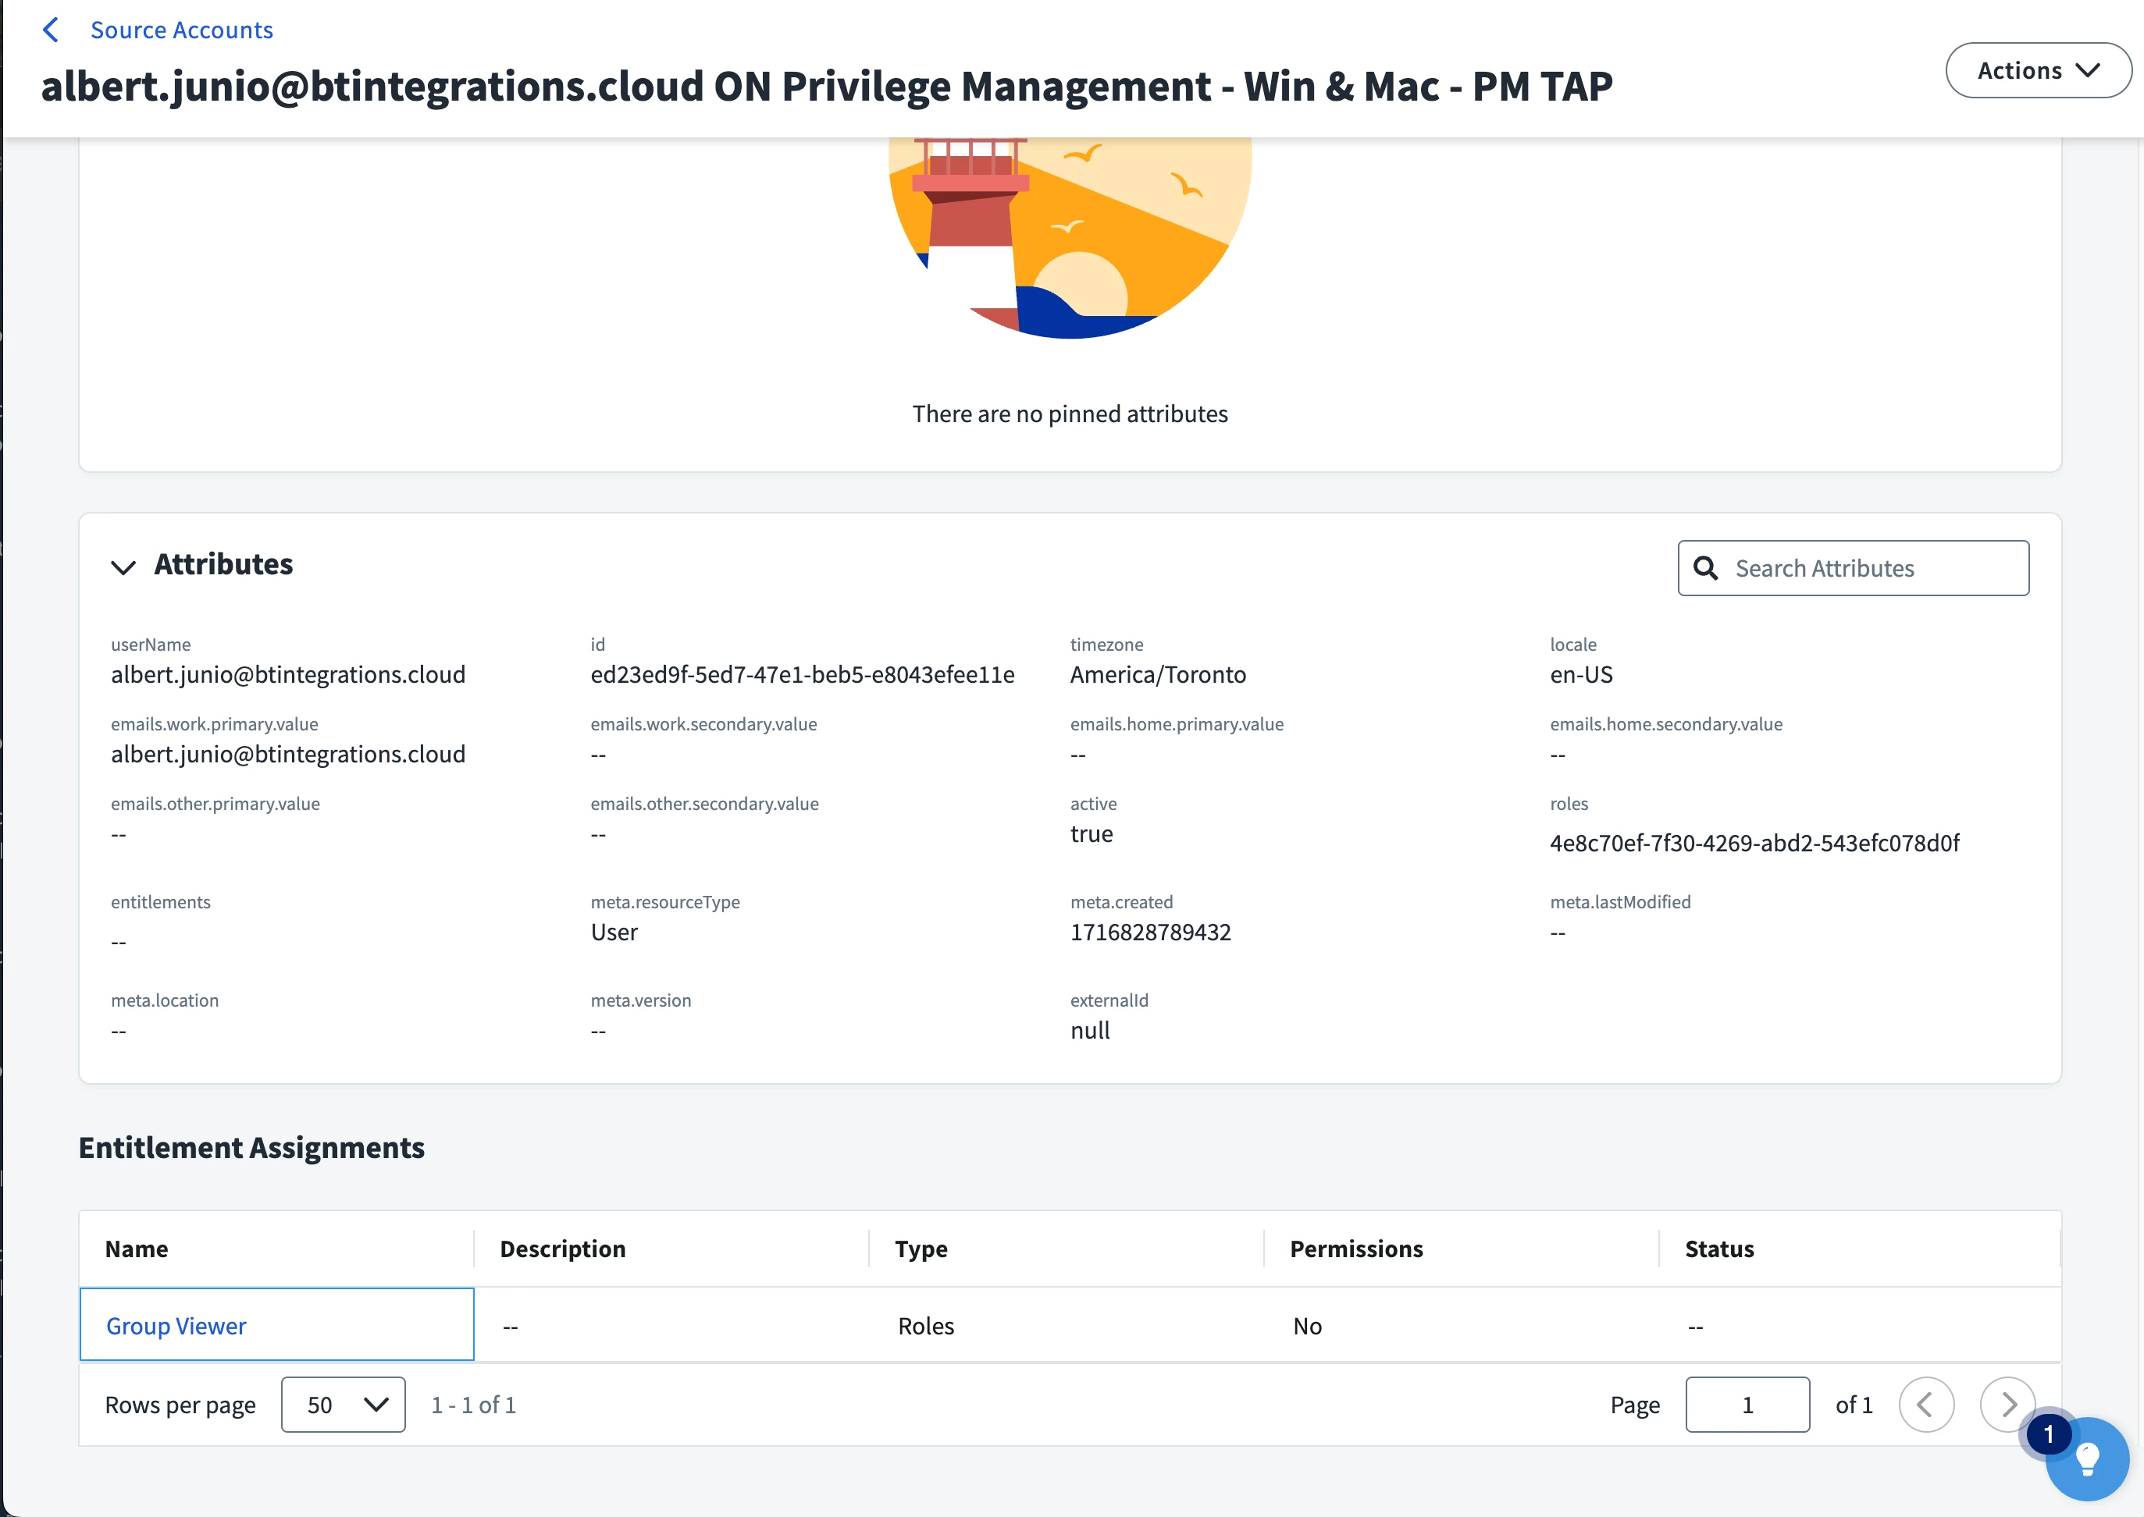
Task: Select the timezone value America/Toronto
Action: pyautogui.click(x=1158, y=674)
